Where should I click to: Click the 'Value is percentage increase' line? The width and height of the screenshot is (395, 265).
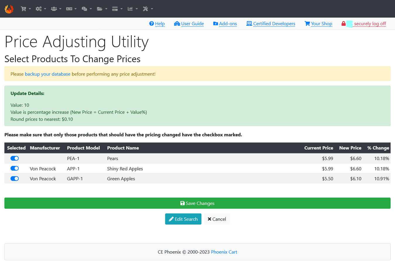tap(79, 112)
